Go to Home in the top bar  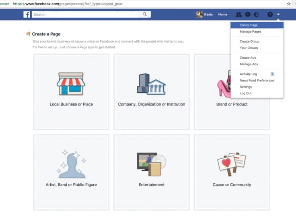pos(223,15)
